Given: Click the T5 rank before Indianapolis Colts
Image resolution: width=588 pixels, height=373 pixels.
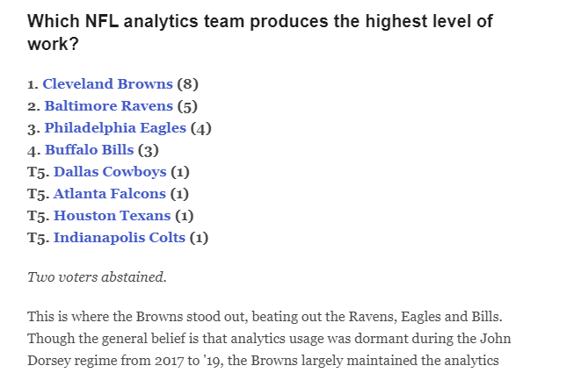Looking at the screenshot, I should [x=39, y=238].
